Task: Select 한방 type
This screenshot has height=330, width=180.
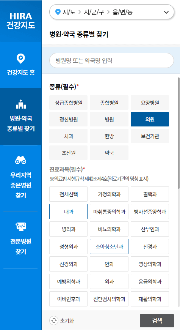Action: (109, 136)
